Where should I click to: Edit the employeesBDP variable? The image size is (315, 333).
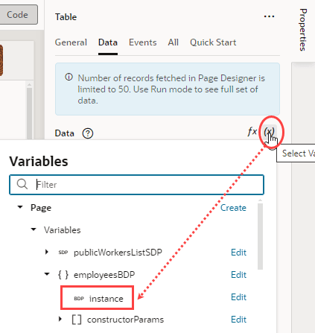pos(238,275)
